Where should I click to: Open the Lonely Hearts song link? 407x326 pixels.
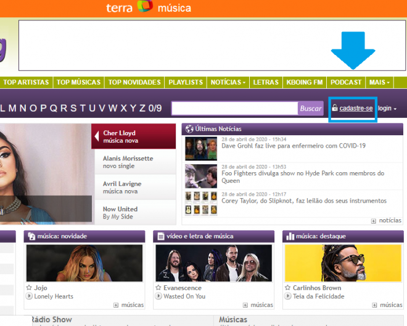point(54,296)
